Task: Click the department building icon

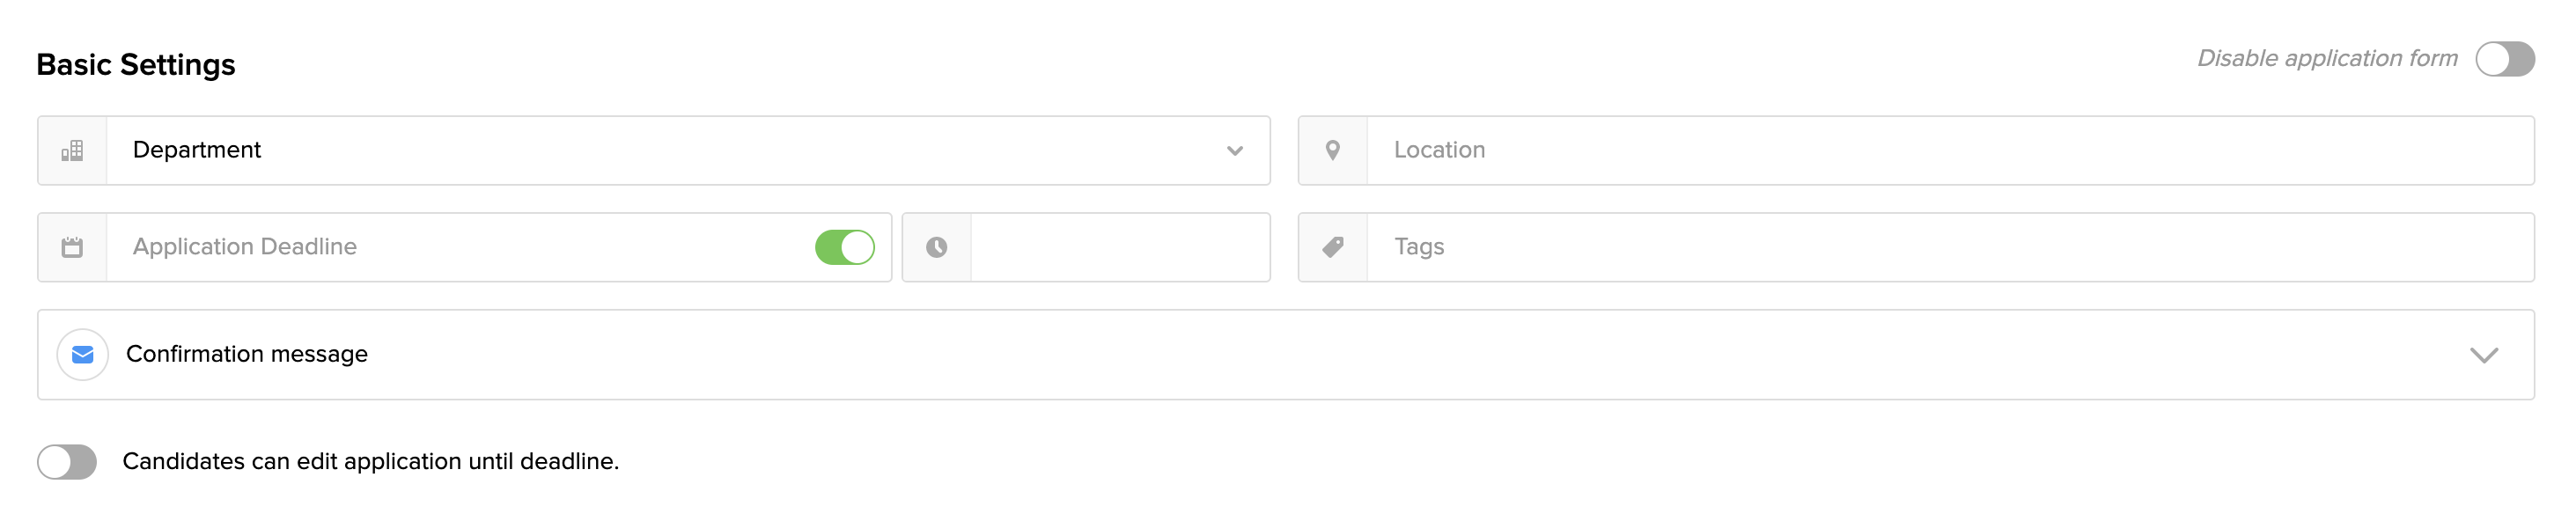Action: (x=72, y=151)
